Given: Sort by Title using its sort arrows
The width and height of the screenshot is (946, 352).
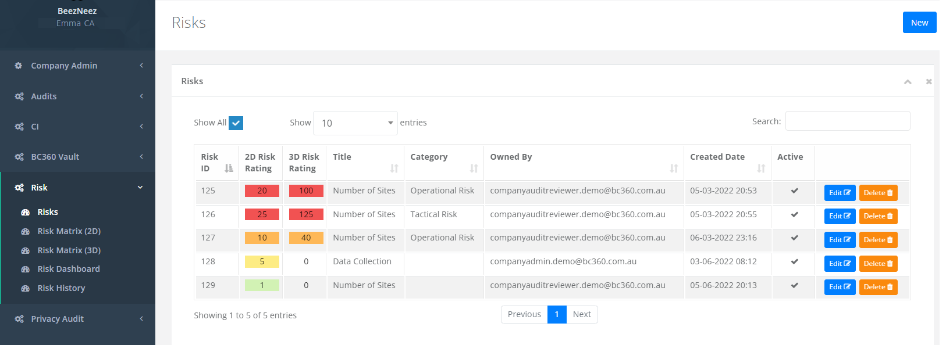Looking at the screenshot, I should click(394, 168).
